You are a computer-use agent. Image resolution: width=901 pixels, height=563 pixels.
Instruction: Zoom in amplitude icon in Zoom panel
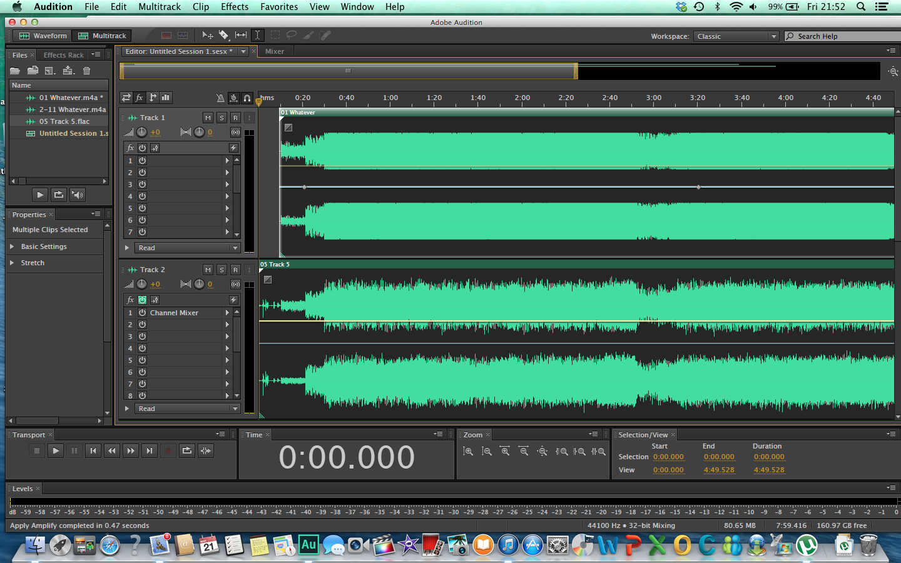(468, 451)
